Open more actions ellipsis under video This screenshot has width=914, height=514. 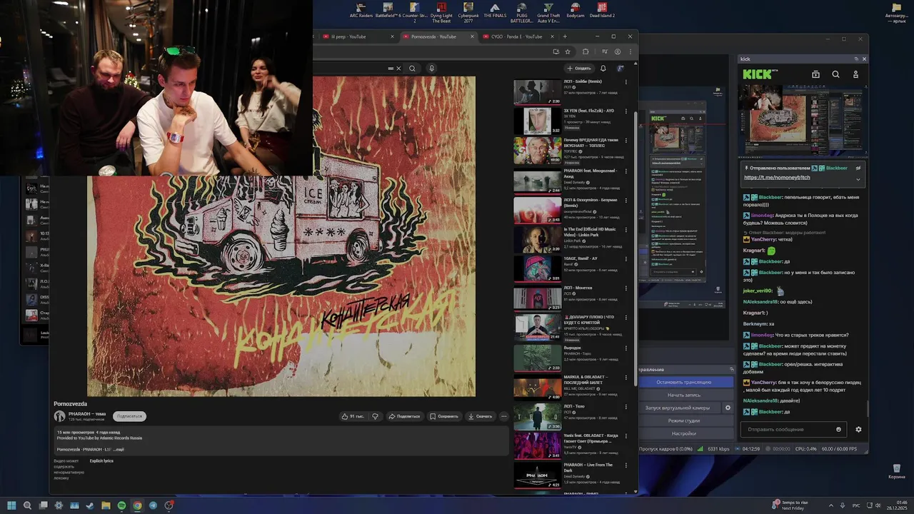503,416
